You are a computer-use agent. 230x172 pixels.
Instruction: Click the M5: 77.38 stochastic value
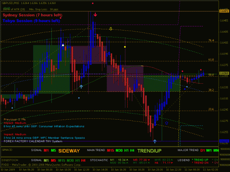click(x=141, y=160)
